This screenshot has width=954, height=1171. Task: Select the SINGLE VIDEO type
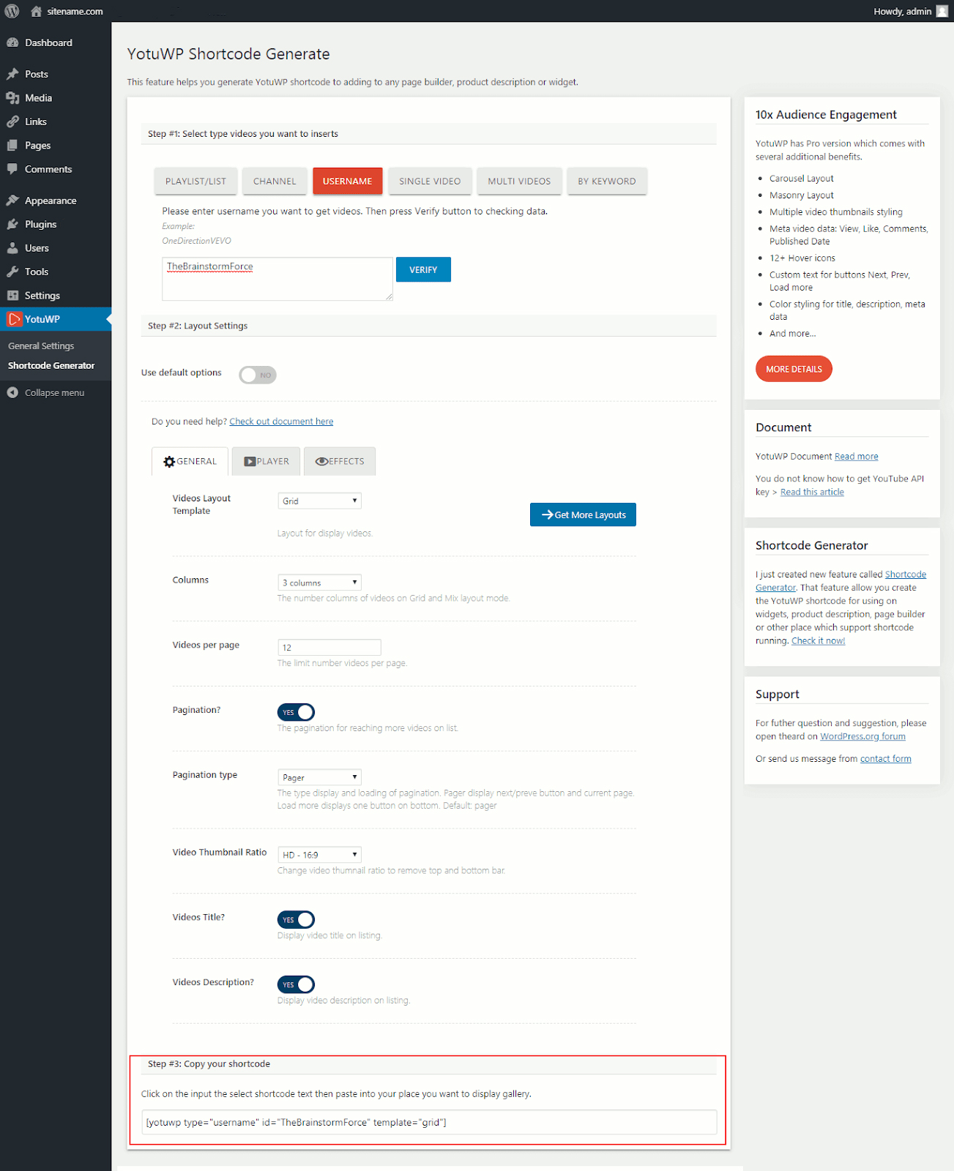(x=430, y=181)
